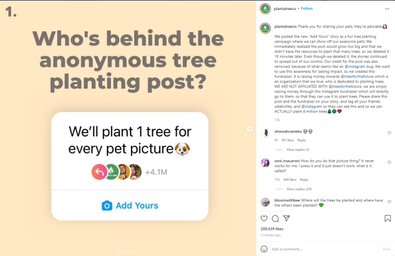Click plantatreeco profile avatar in header
Screen dimensions: 395x256
[x=266, y=8]
